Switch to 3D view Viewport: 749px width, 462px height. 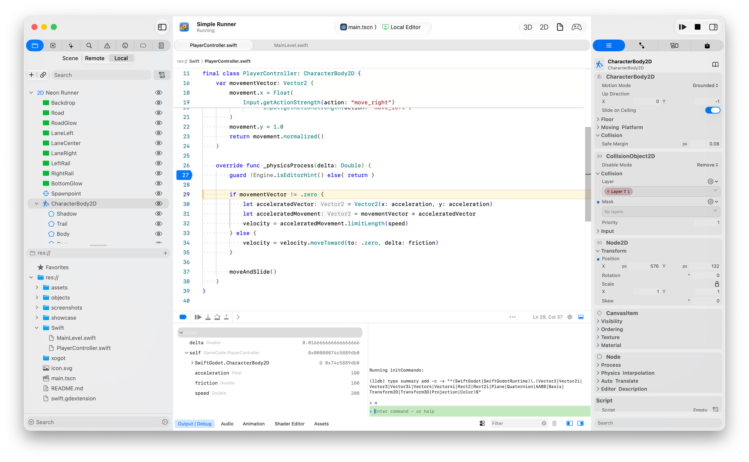528,27
